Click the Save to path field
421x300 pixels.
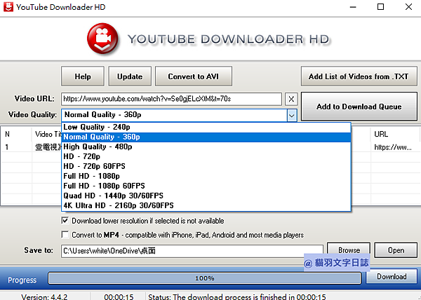192,251
